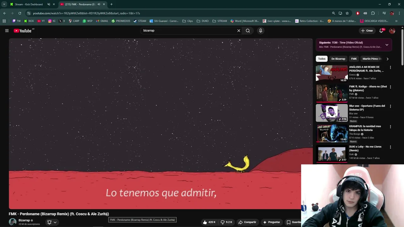Run search with the magnifier button

coord(248,31)
